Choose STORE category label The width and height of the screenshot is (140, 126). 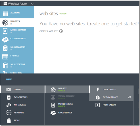pos(17,120)
